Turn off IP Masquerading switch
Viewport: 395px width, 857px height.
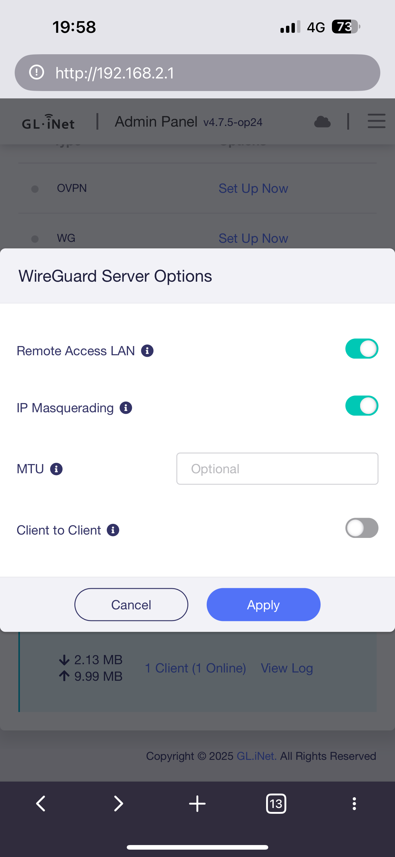tap(361, 406)
